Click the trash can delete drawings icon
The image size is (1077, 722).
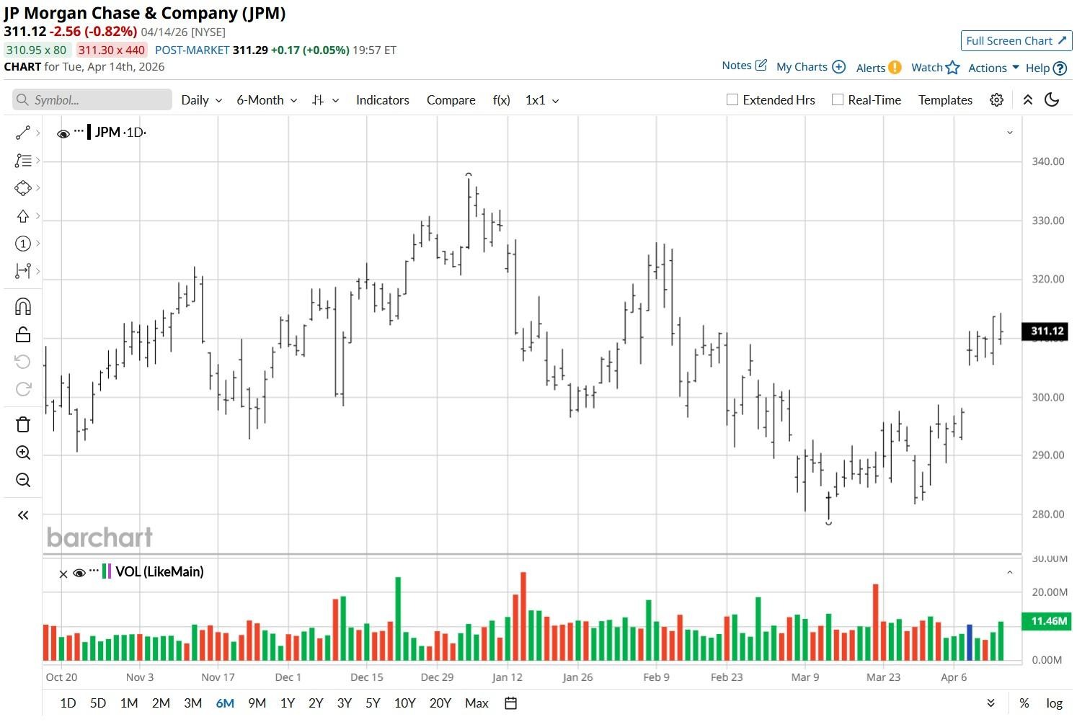tap(23, 424)
